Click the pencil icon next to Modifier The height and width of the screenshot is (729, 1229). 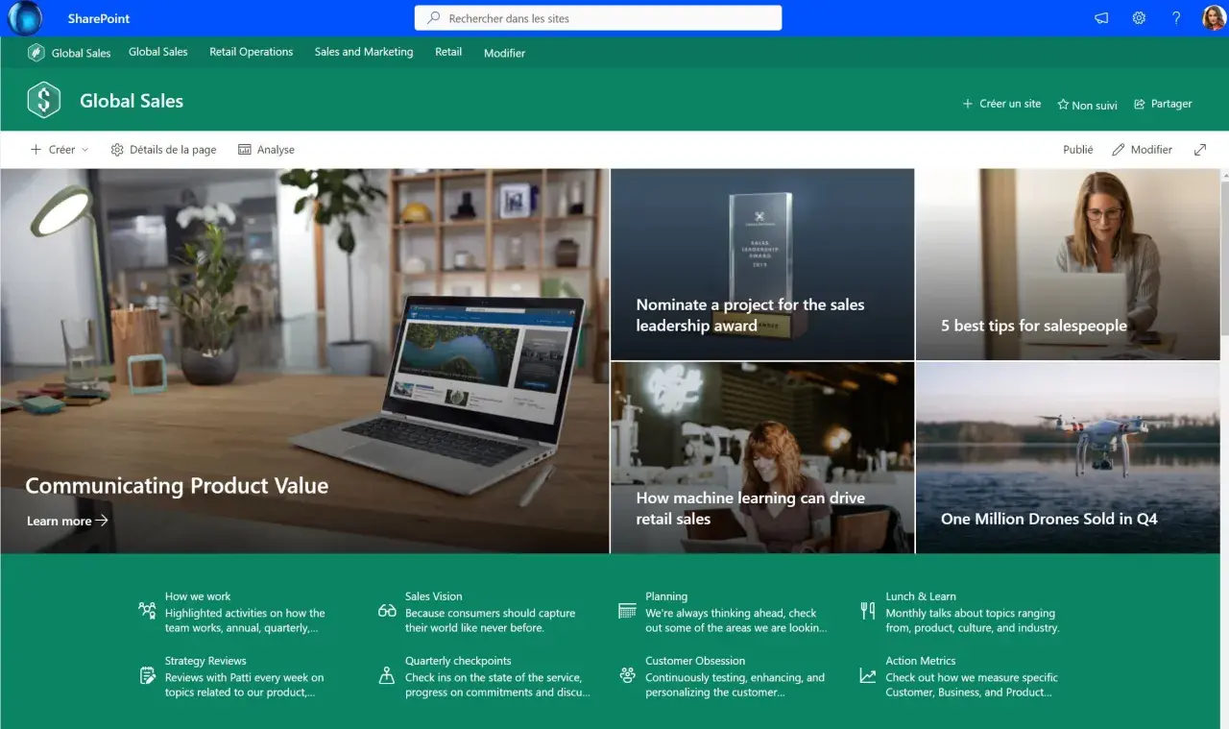(x=1119, y=150)
